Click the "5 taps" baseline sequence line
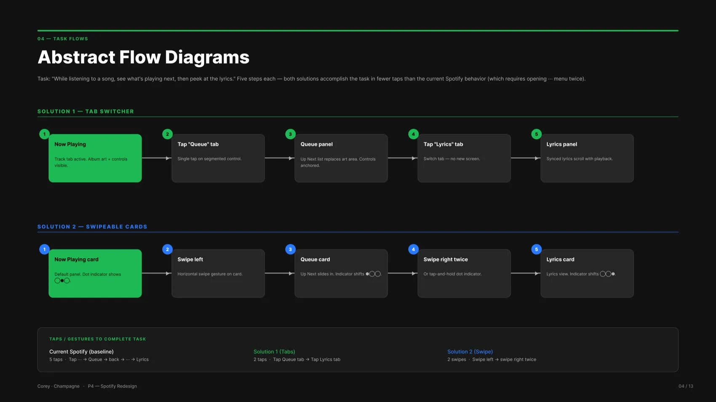The height and width of the screenshot is (402, 716). 99,360
